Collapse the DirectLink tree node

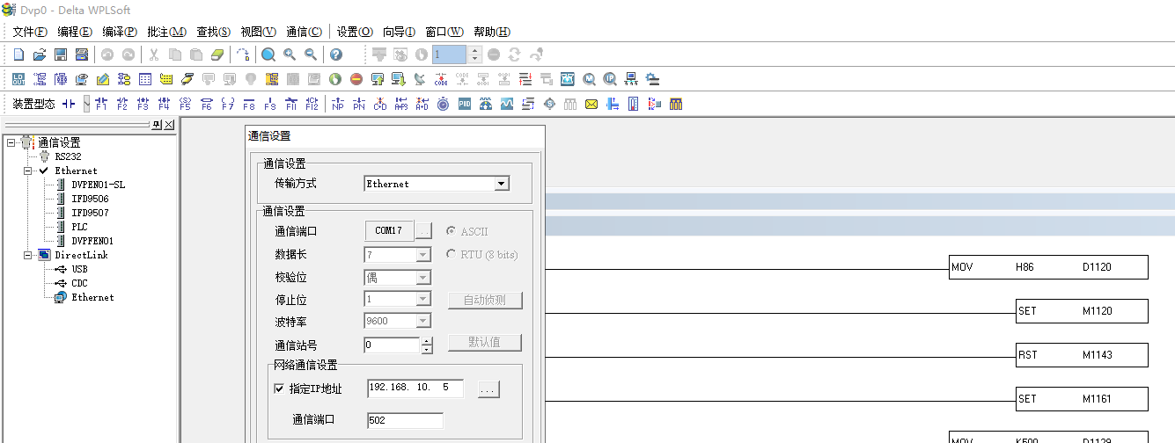27,255
